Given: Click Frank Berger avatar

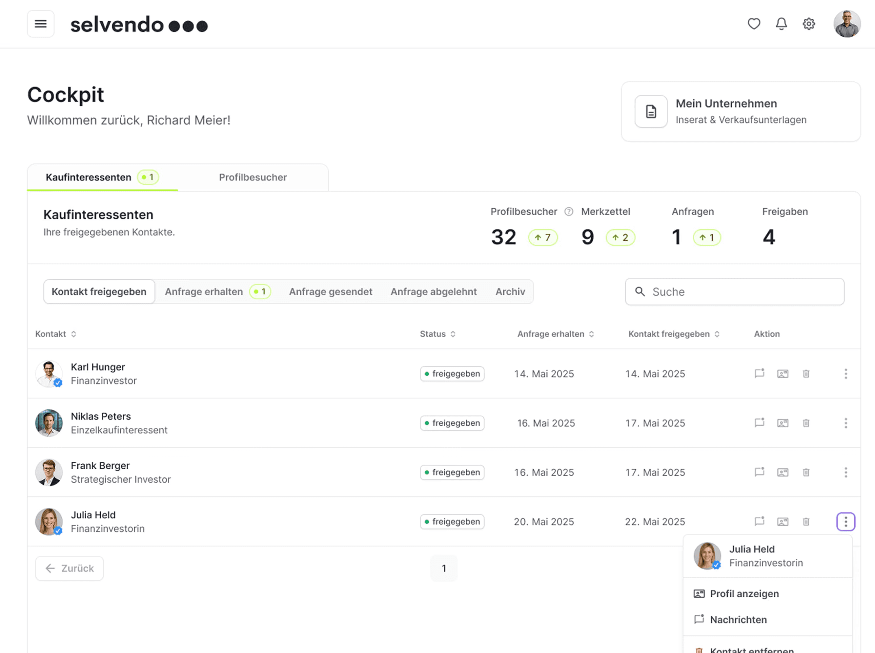Looking at the screenshot, I should (x=49, y=473).
